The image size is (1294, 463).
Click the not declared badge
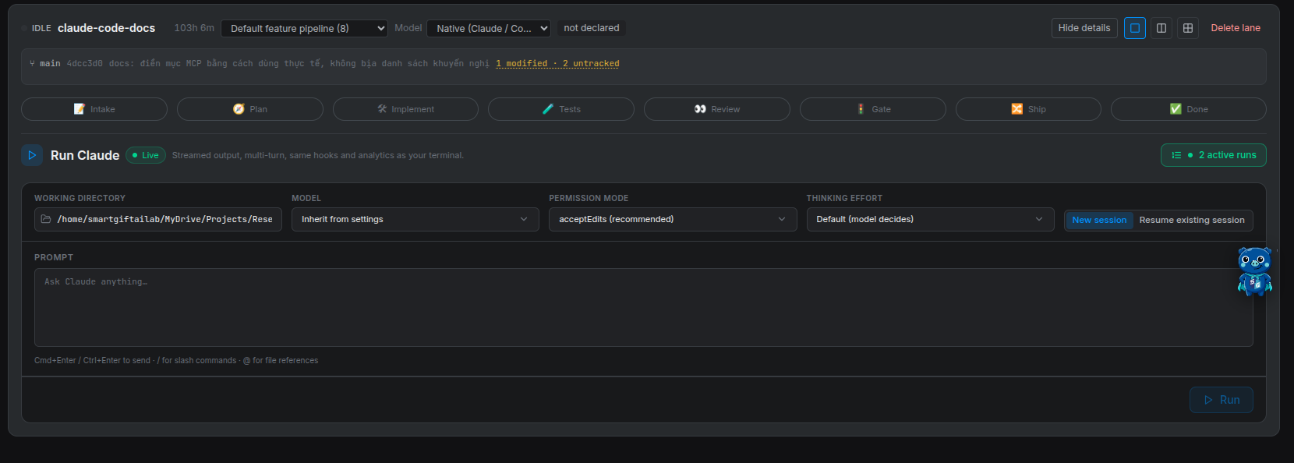point(592,28)
